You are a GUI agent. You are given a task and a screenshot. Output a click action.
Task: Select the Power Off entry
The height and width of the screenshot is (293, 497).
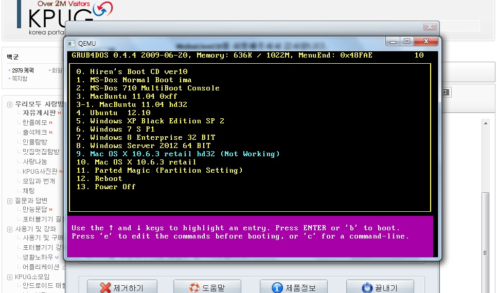tap(106, 187)
